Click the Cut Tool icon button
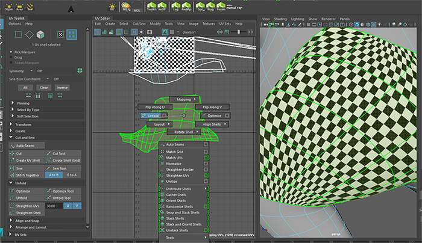The height and width of the screenshot is (243, 422). 48,153
